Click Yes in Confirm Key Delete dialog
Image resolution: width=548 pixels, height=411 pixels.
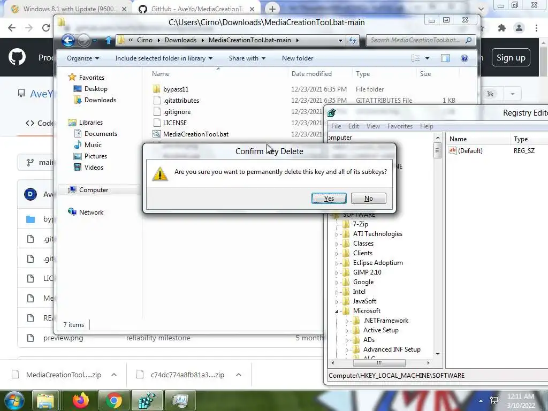point(329,198)
